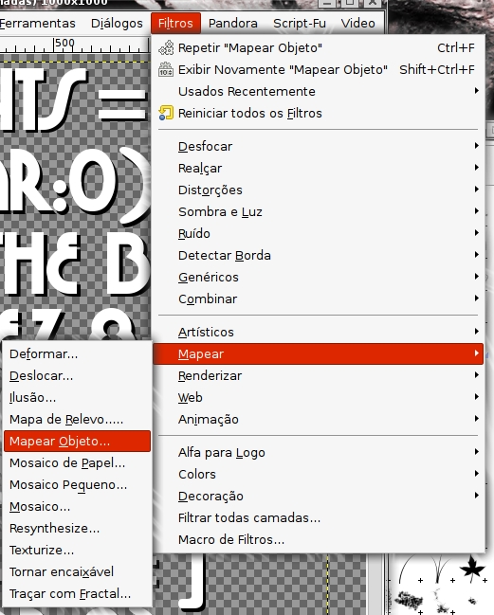Open the Video menu
Screen dimensions: 494x615
tap(357, 23)
